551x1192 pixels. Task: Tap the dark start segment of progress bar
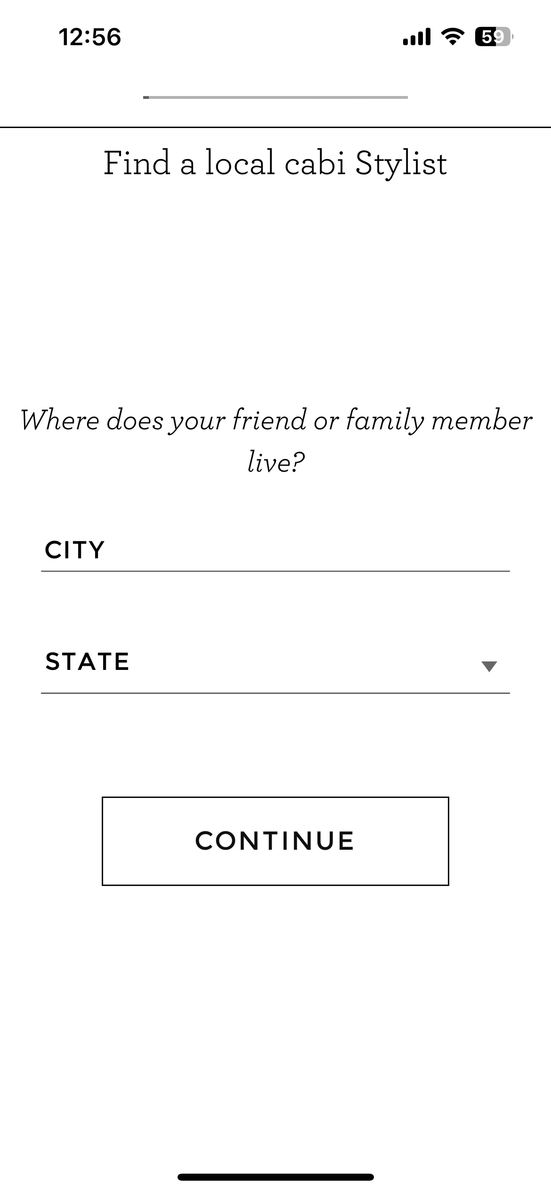tap(146, 97)
